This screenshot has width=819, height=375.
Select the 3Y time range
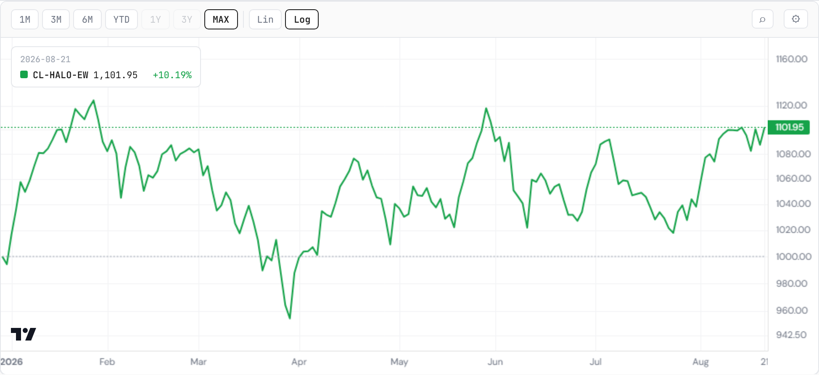point(187,19)
